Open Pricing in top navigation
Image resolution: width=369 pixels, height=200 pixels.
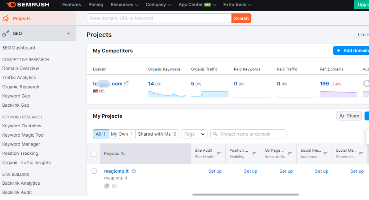[x=96, y=5]
